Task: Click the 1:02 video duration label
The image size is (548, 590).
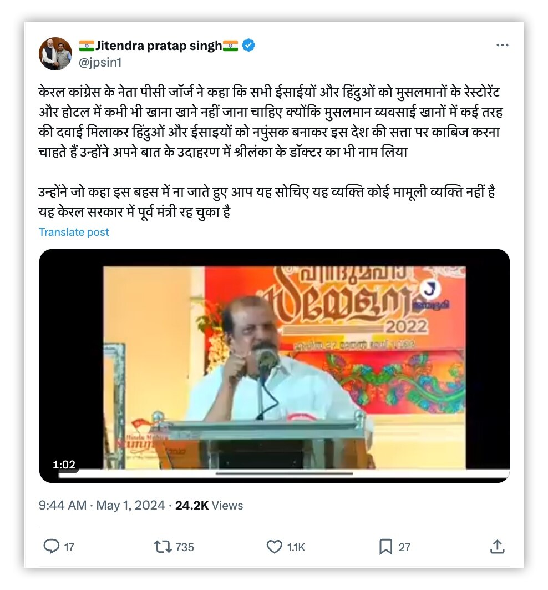Action: click(64, 465)
